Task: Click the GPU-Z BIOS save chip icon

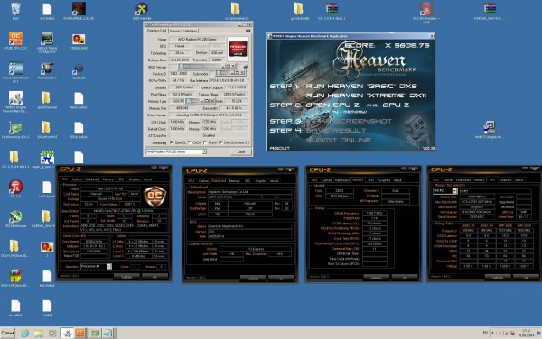Action: click(246, 67)
